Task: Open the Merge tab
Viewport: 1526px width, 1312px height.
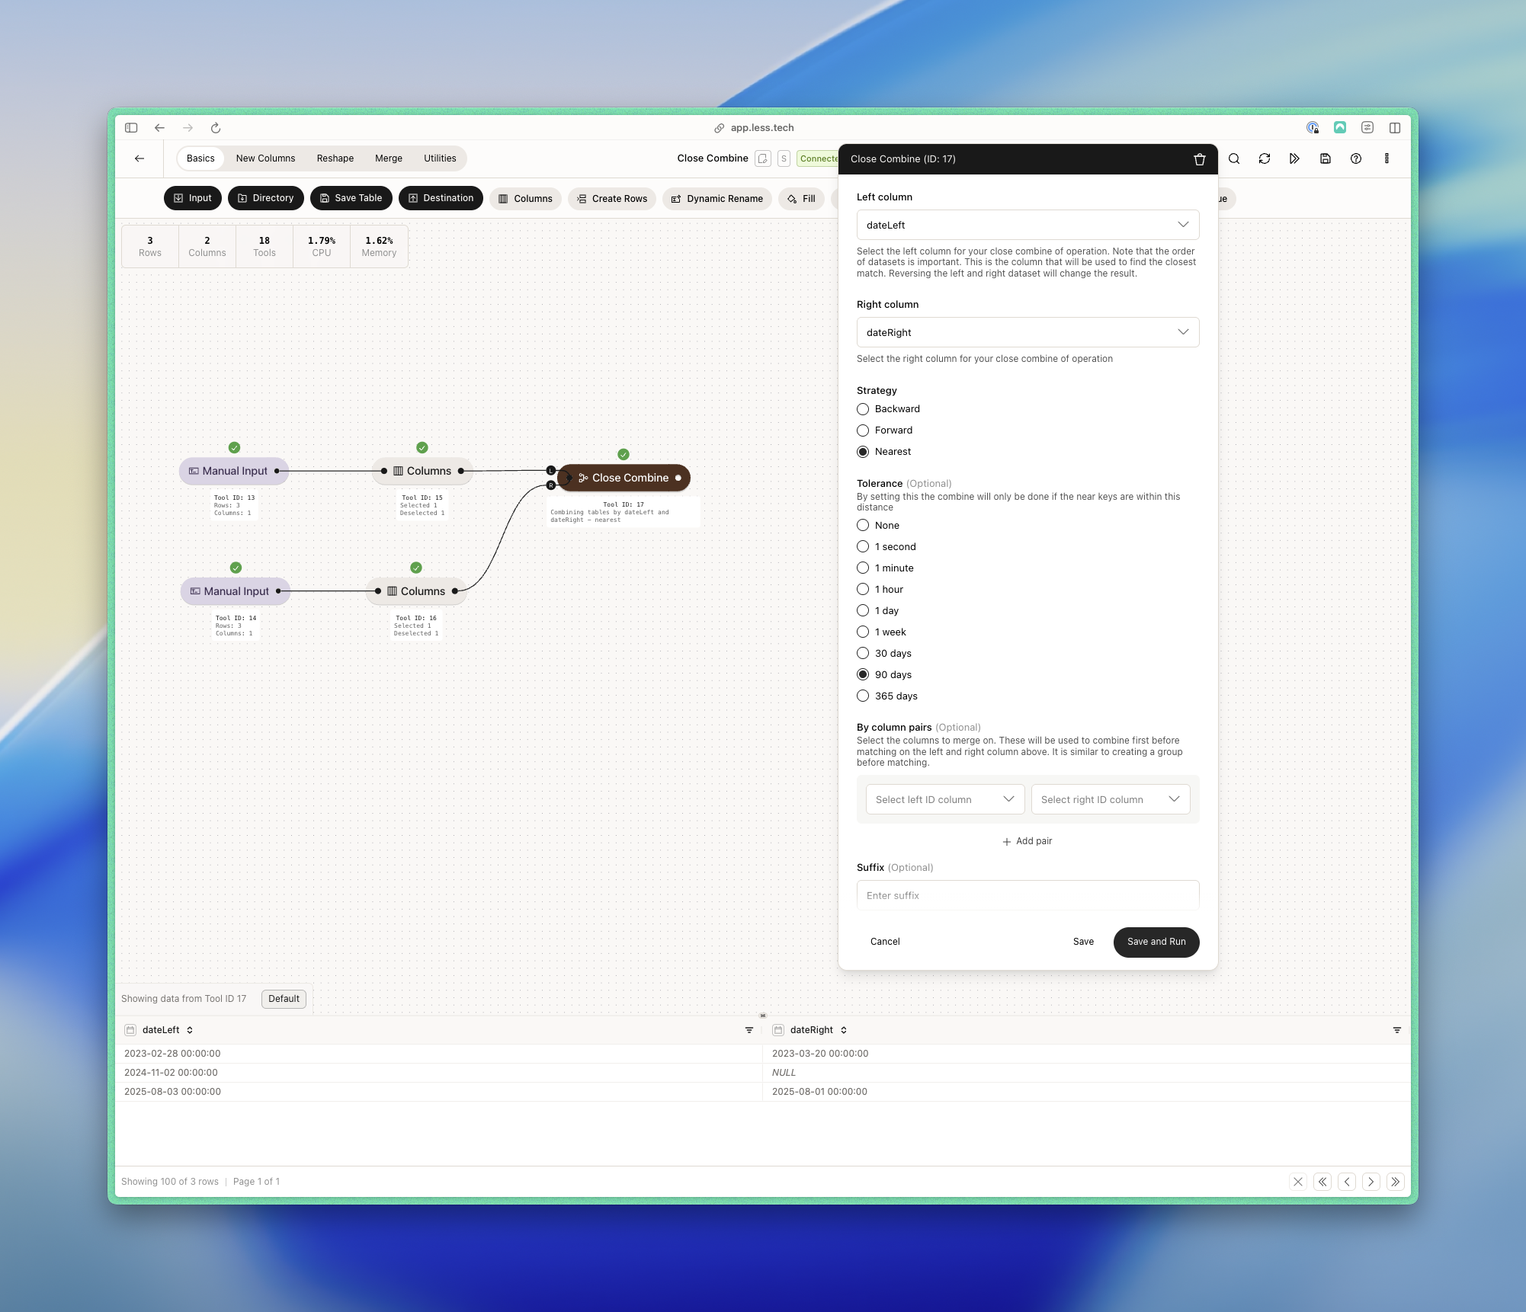Action: (x=389, y=158)
